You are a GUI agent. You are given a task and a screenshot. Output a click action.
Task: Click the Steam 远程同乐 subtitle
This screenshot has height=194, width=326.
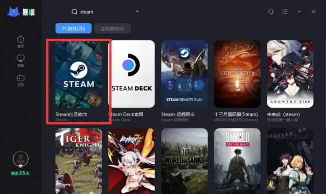pyautogui.click(x=175, y=120)
